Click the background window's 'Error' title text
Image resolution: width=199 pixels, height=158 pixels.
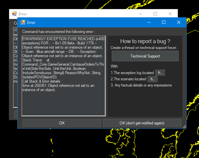[x=23, y=14]
